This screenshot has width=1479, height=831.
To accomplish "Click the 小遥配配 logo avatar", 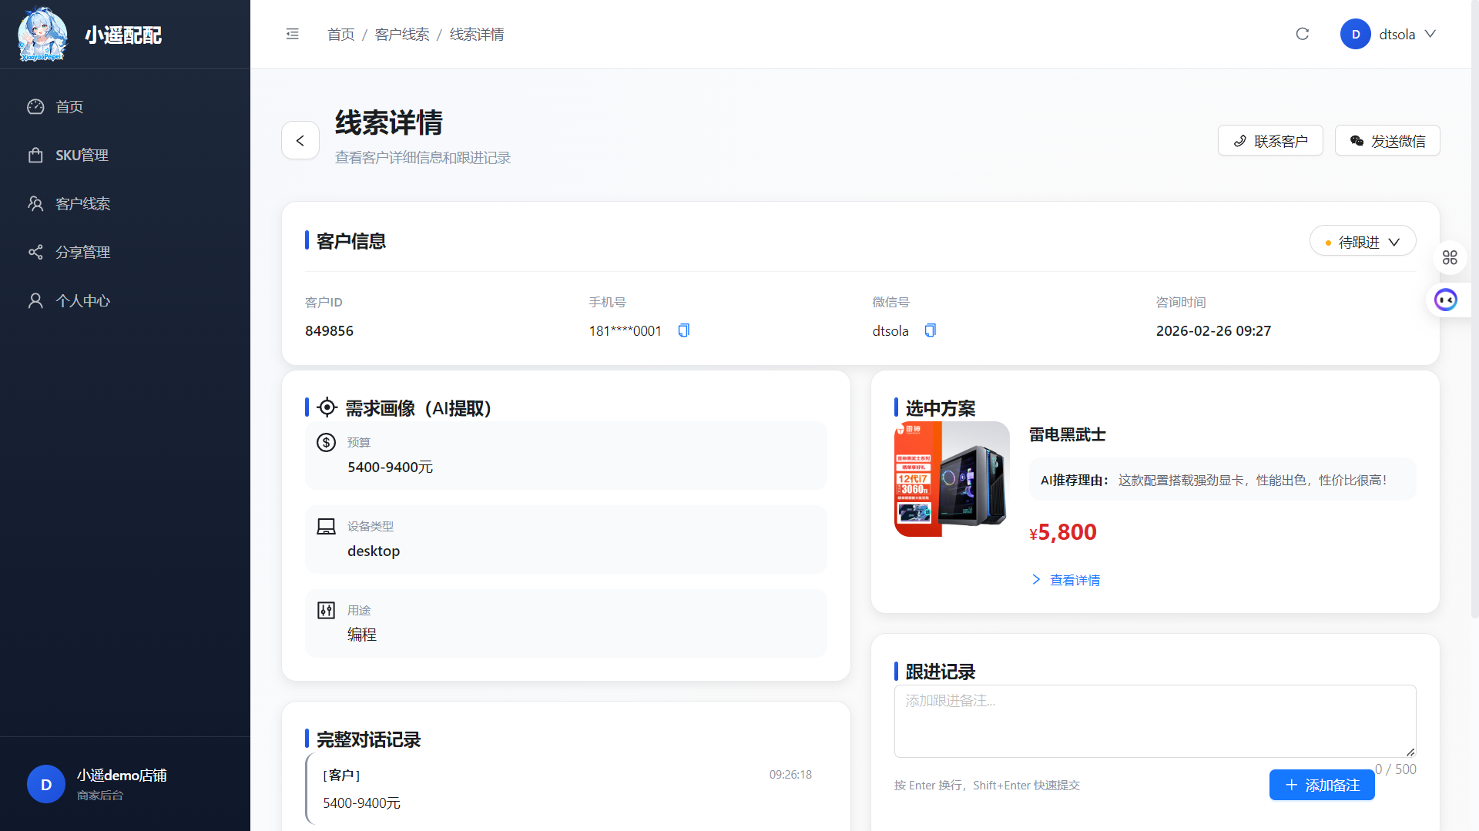I will tap(42, 35).
